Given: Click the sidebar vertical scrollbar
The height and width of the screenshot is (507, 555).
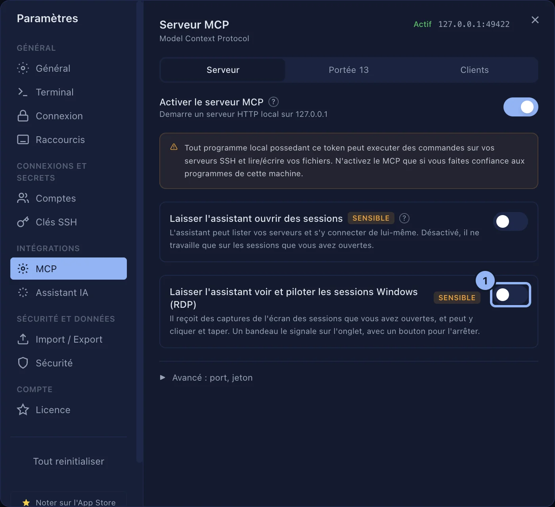Looking at the screenshot, I should pos(139,232).
